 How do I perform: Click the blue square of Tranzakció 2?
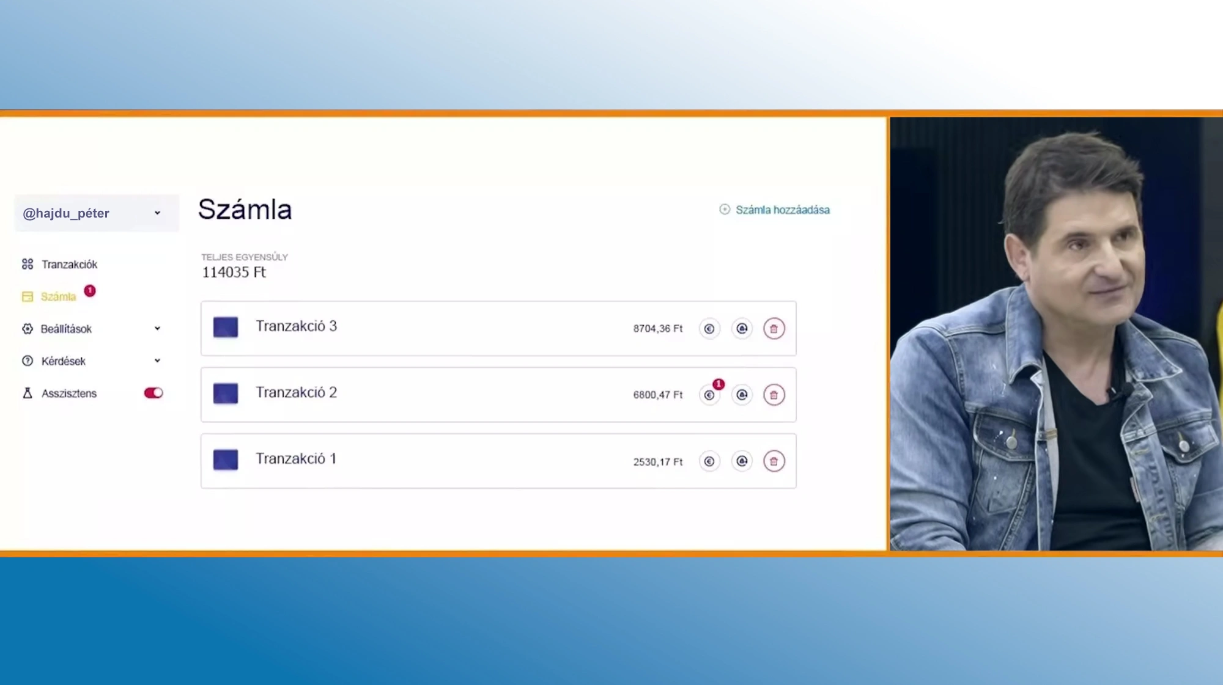pos(226,394)
